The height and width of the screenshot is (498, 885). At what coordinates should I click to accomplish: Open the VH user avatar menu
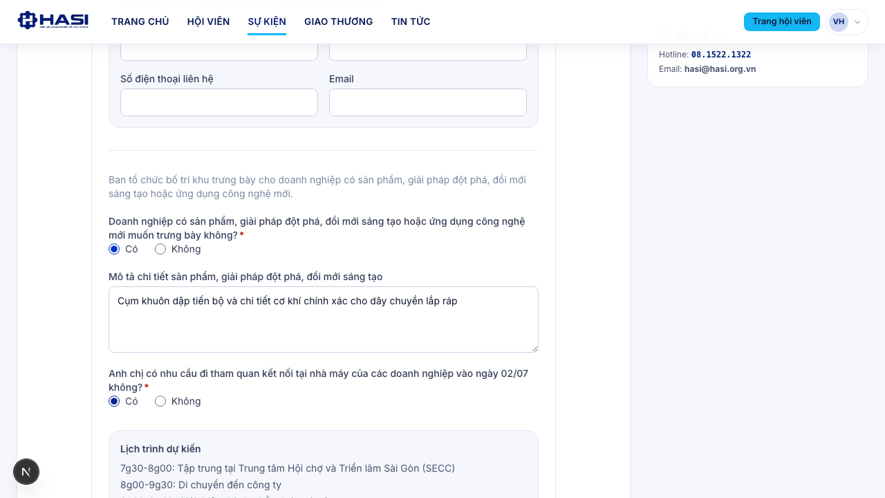839,22
